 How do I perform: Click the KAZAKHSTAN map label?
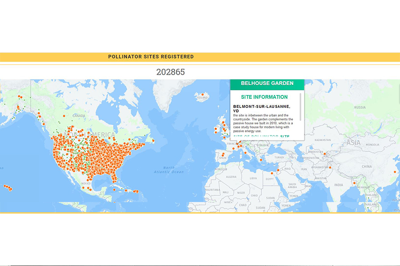(323, 140)
